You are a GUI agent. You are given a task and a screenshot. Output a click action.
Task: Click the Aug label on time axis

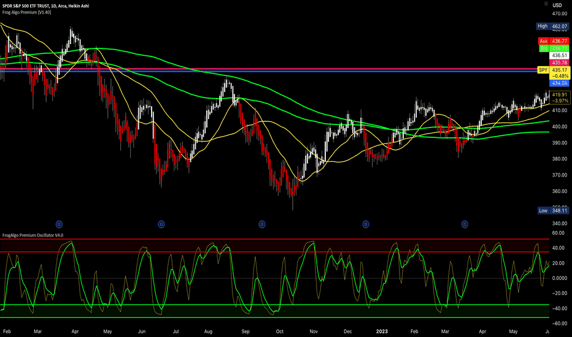208,331
